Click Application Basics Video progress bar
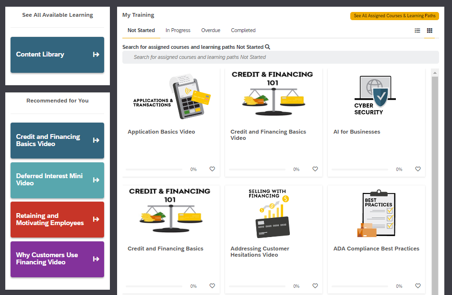This screenshot has width=452, height=295. [x=154, y=170]
